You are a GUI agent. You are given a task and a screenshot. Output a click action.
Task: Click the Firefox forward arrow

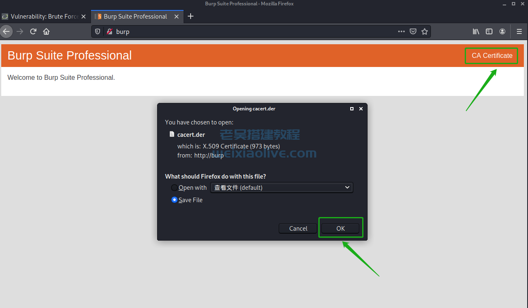tap(20, 31)
